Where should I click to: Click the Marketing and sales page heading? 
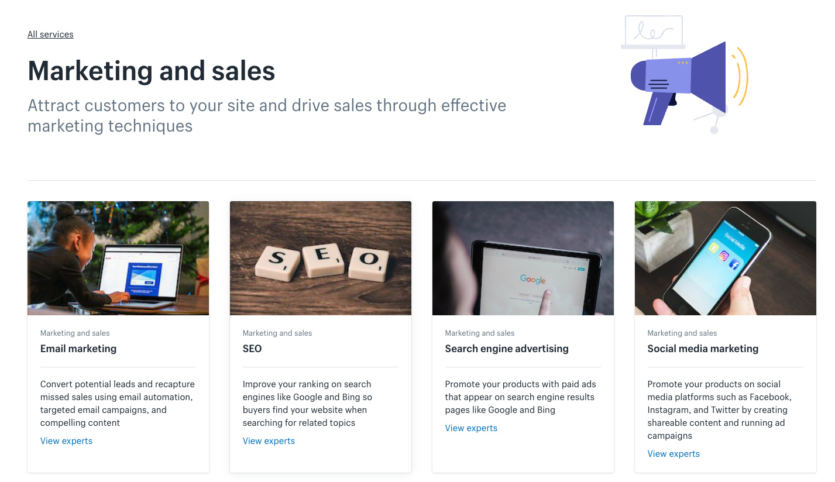(x=152, y=71)
